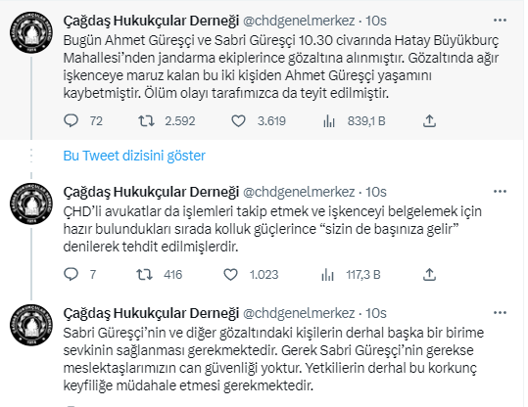Open the 10s timestamp on third tweet
Viewport: 528px width, 407px height.
click(376, 313)
